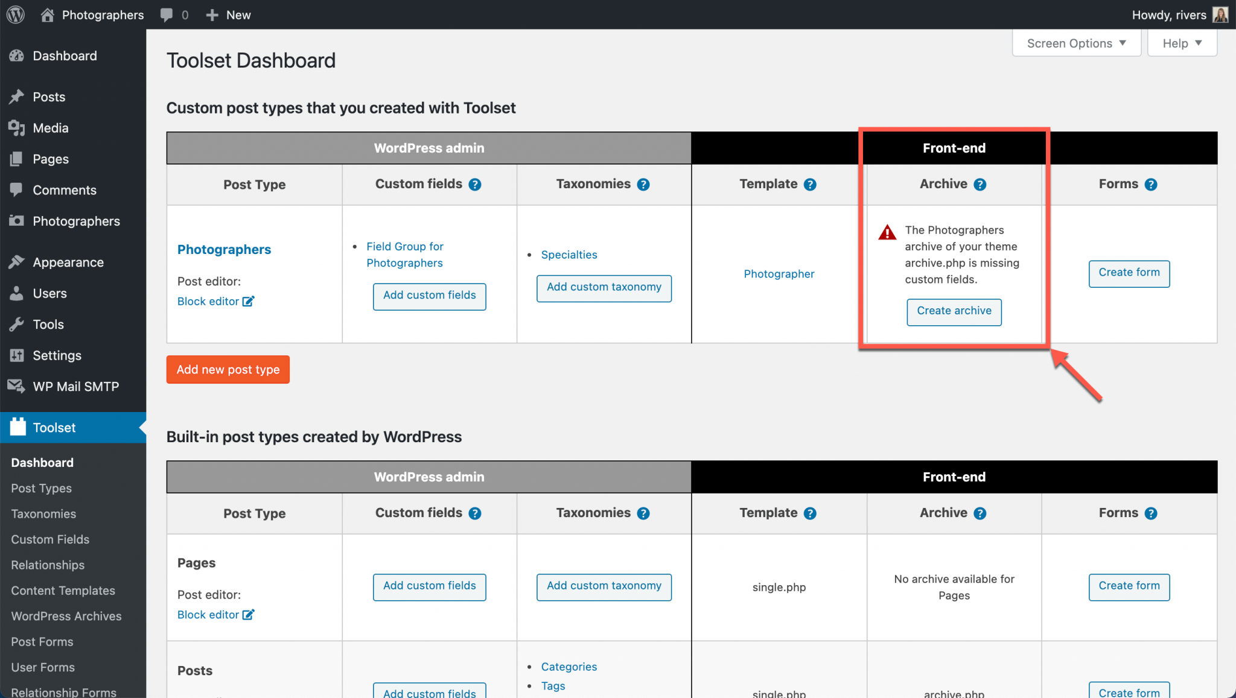Open help for Custom fields in built-in table
This screenshot has height=698, width=1236.
(475, 513)
